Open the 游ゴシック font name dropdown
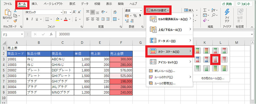Viewport: 256px width, 104px height. tap(62, 12)
